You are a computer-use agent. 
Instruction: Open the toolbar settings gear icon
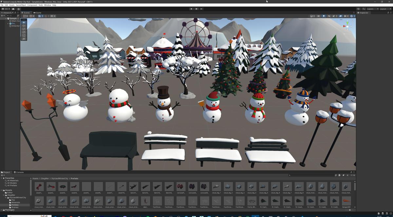pos(19,9)
